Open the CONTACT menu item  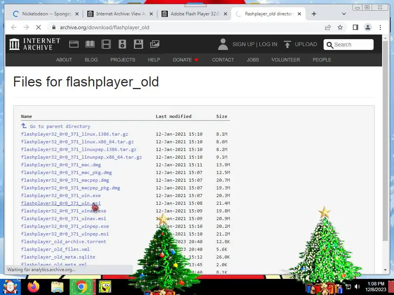223,60
